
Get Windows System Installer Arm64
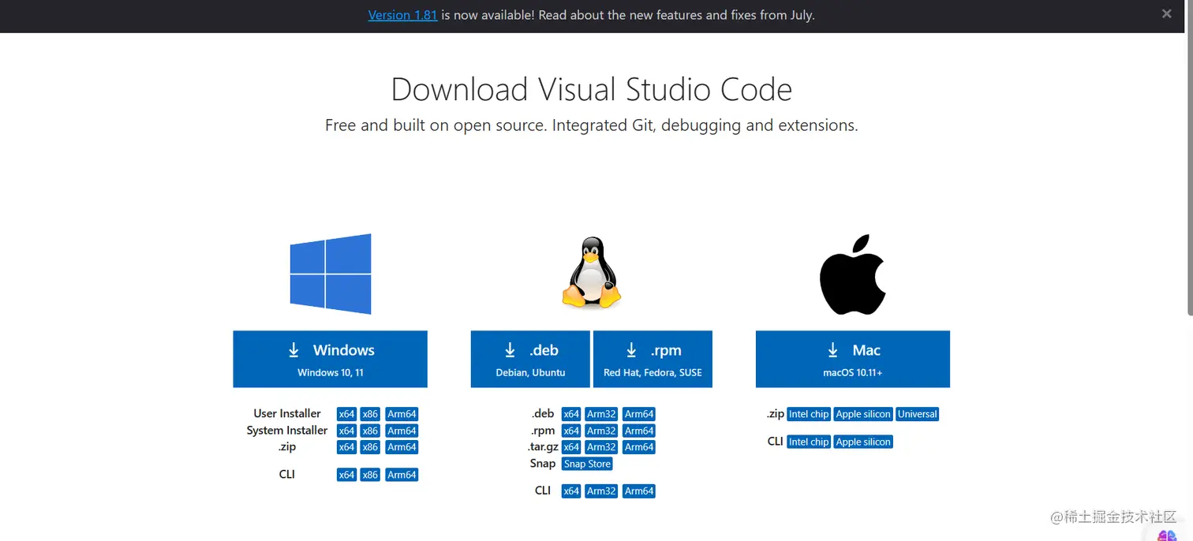pyautogui.click(x=402, y=431)
